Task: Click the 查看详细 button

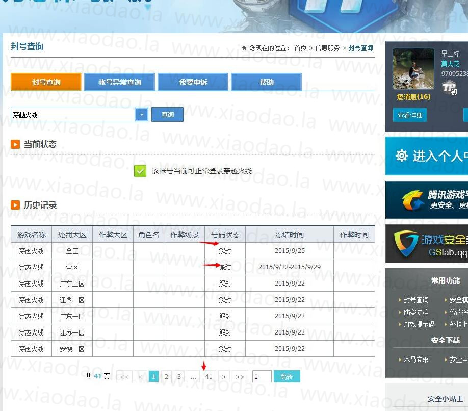Action: (410, 115)
